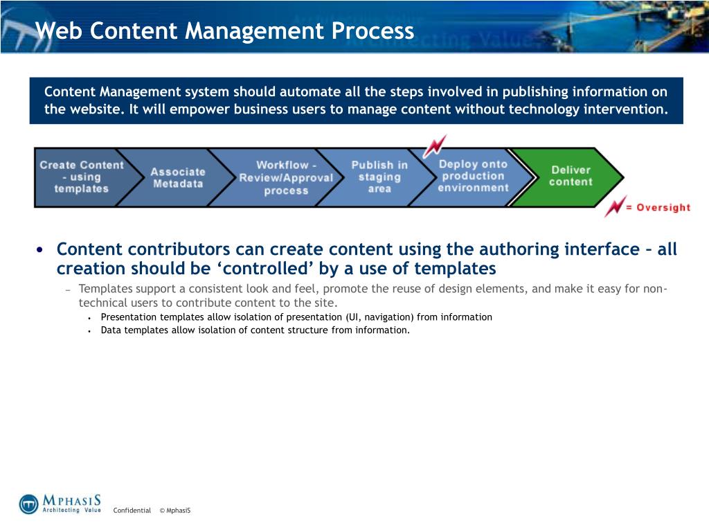Click the 'Confidential' footer text

click(132, 511)
